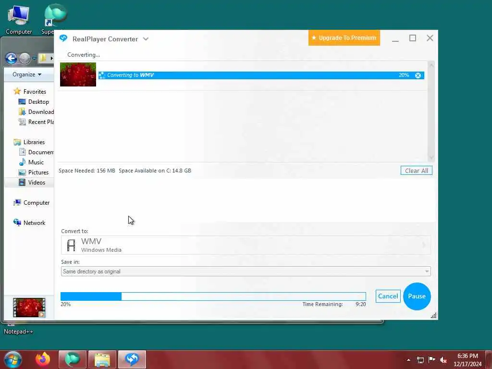Open the Windows Start menu
Image resolution: width=492 pixels, height=369 pixels.
(13, 359)
